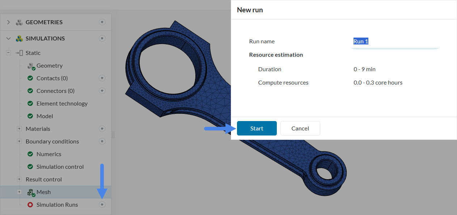
Task: Collapse the Static simulation tree node
Action: tap(8, 53)
